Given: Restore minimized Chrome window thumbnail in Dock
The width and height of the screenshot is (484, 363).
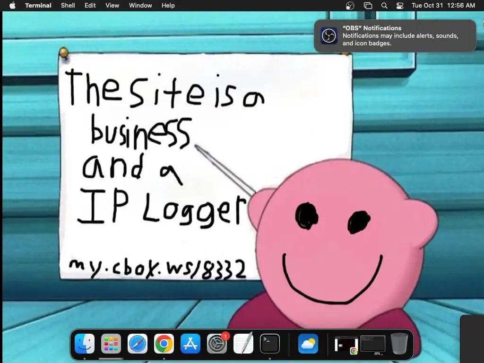Looking at the screenshot, I should pyautogui.click(x=346, y=345).
